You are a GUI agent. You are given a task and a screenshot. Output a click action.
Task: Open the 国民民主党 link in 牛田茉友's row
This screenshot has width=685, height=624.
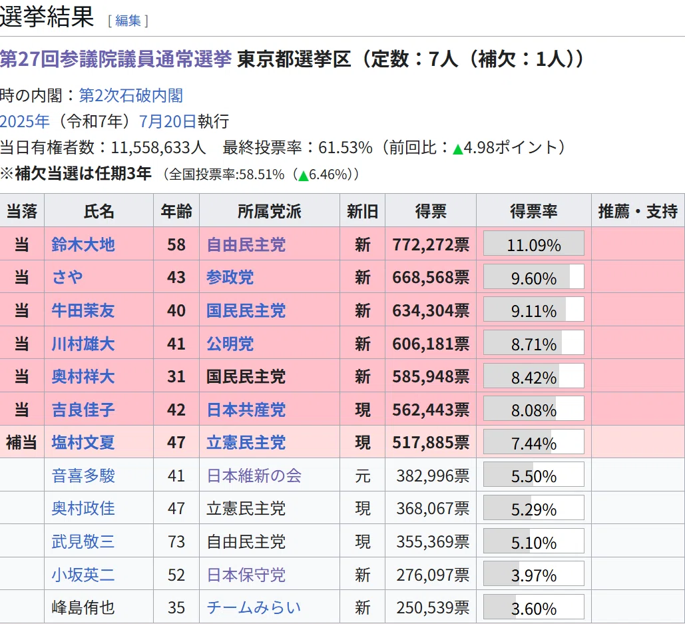pos(246,310)
